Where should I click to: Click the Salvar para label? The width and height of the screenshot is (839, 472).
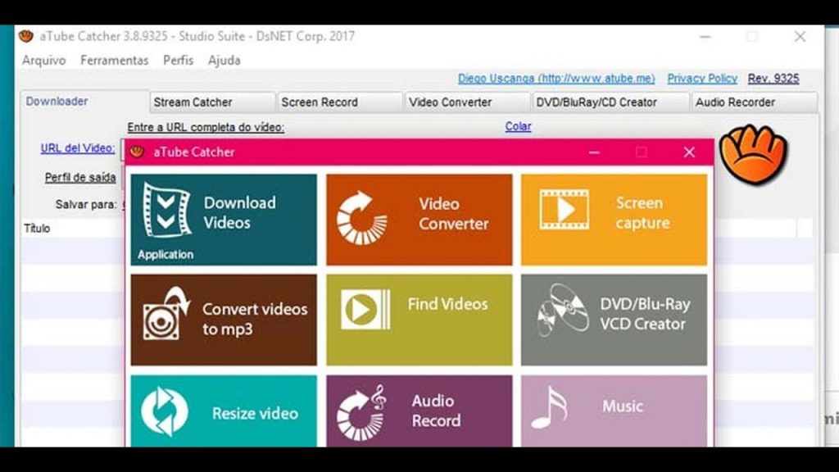point(85,204)
